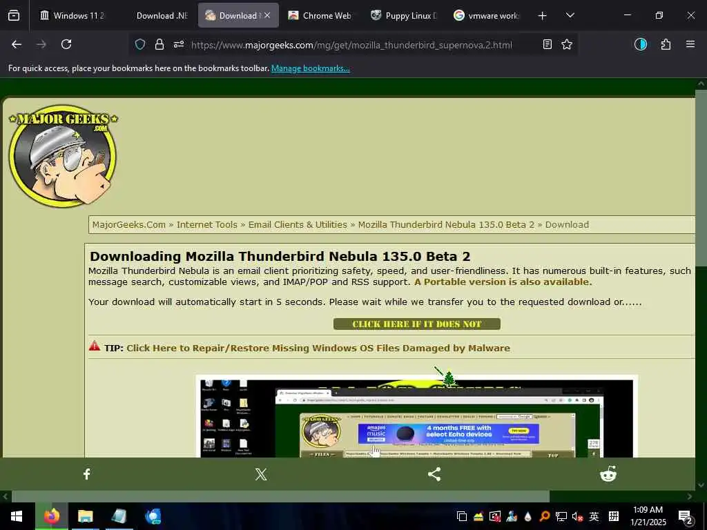This screenshot has width=707, height=530.
Task: Open MajorGeeks.Com breadcrumb link
Action: (x=129, y=224)
